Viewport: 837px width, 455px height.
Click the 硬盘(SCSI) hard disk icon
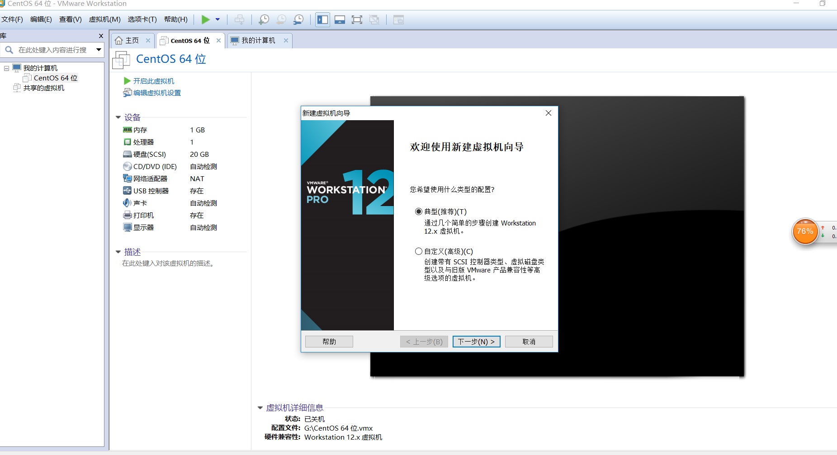point(128,154)
